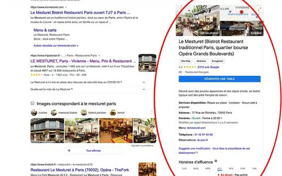Select the 'cuisine' image filter chip
Image resolution: width=282 pixels, height=176 pixels.
click(x=39, y=113)
